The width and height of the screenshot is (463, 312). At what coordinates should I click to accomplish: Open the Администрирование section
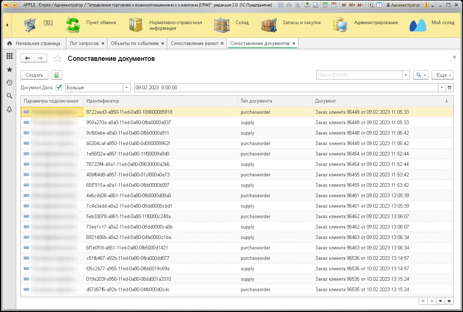[376, 23]
